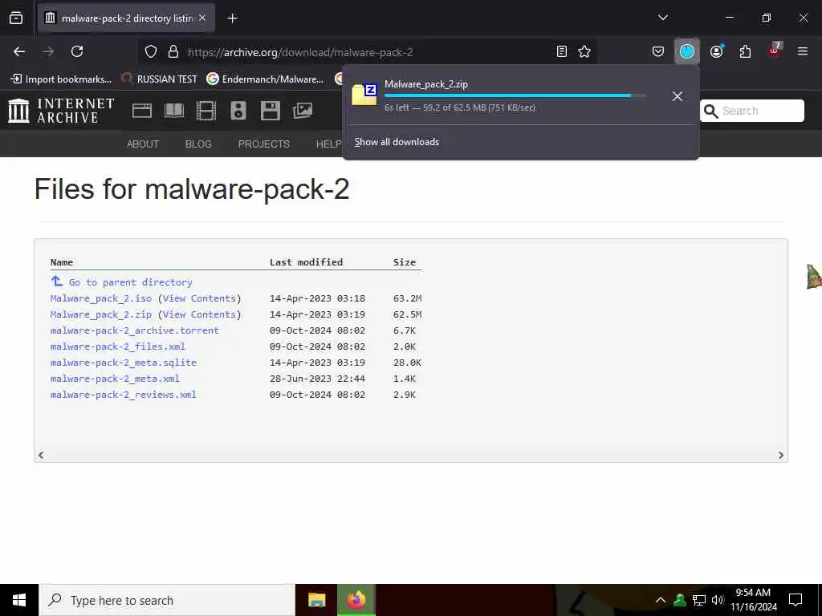Switch to Firefox taskbar icon
Image resolution: width=822 pixels, height=616 pixels.
356,600
